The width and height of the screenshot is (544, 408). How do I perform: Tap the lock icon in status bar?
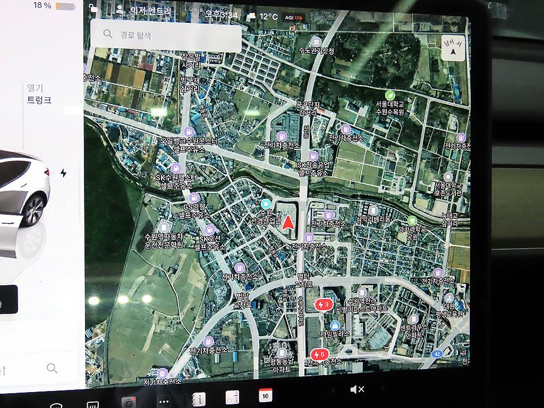tap(93, 8)
